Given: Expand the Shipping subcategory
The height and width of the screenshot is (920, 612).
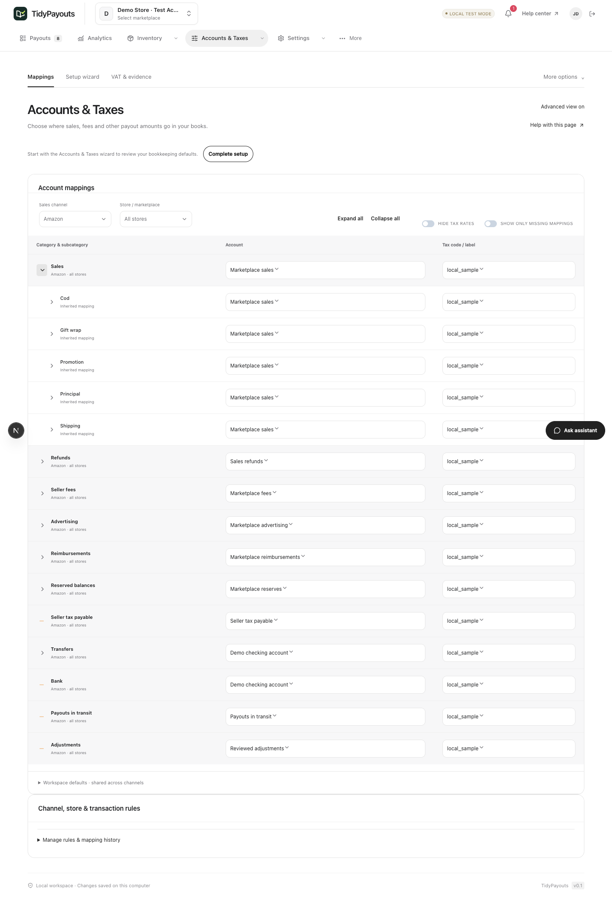Looking at the screenshot, I should (52, 430).
